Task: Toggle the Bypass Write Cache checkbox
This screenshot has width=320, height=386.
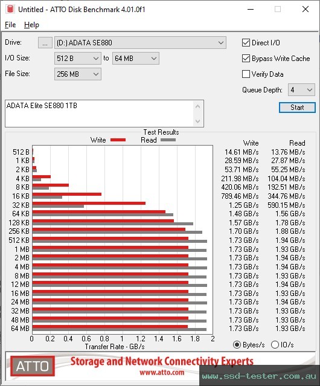Action: [x=246, y=59]
